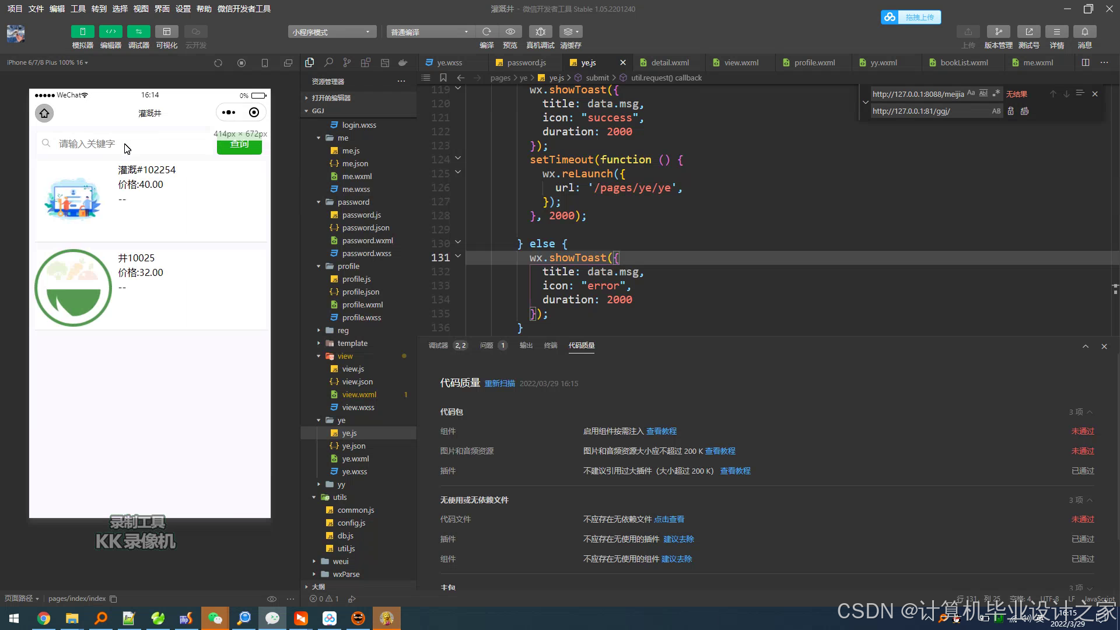Click the compile refresh icon

(487, 32)
